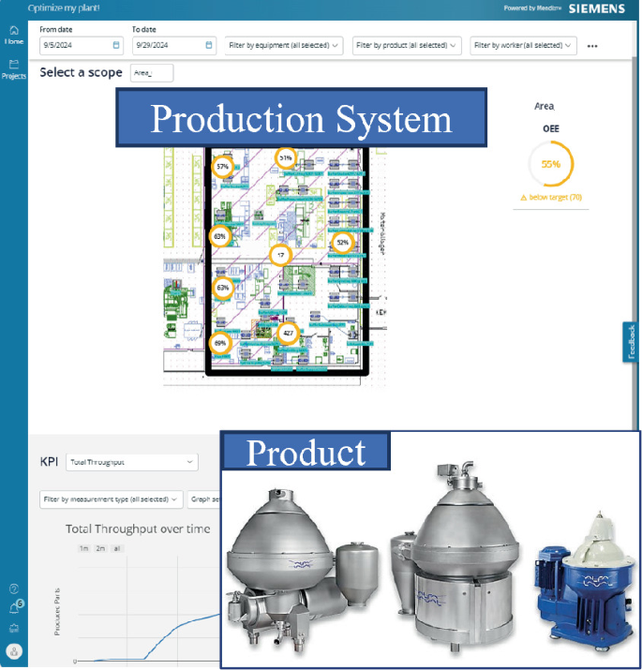The width and height of the screenshot is (642, 670).
Task: Click the below target (70) warning
Action: 551,197
